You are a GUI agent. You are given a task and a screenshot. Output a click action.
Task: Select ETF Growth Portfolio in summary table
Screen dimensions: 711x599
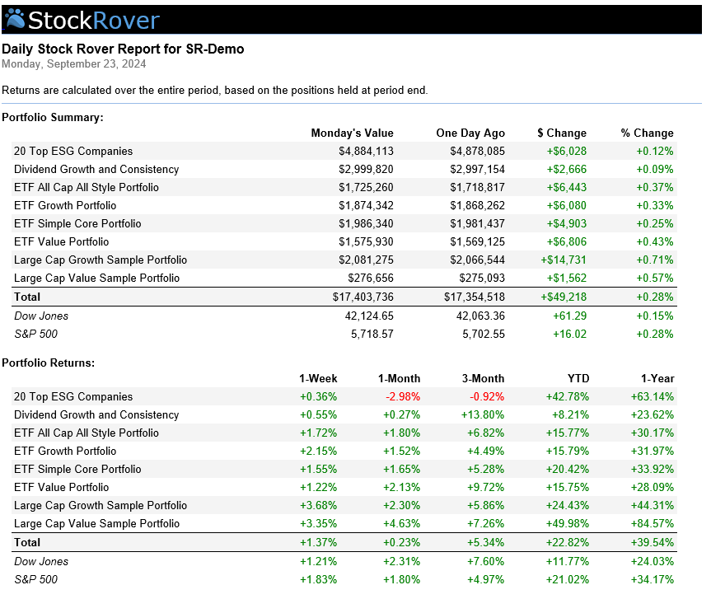click(x=344, y=205)
